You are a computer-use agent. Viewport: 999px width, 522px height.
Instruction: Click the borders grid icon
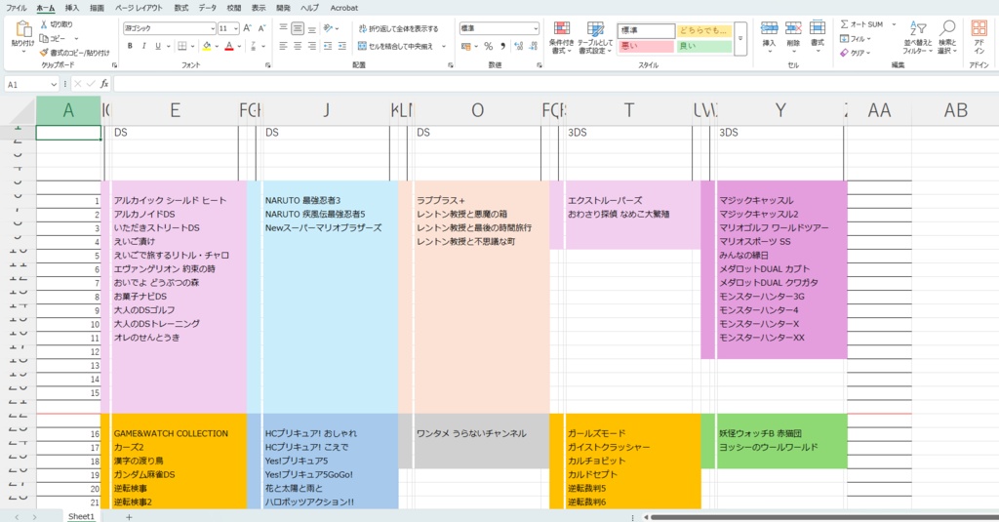(x=182, y=46)
